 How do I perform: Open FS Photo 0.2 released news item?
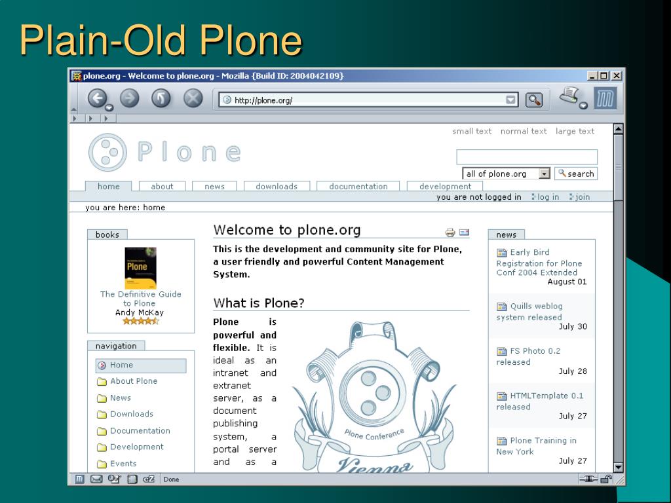[x=528, y=356]
